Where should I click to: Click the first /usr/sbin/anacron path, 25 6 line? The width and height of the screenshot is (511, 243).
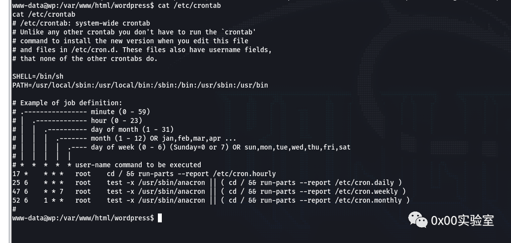tap(172, 182)
